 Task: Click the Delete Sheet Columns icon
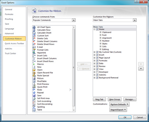(x=34, y=41)
